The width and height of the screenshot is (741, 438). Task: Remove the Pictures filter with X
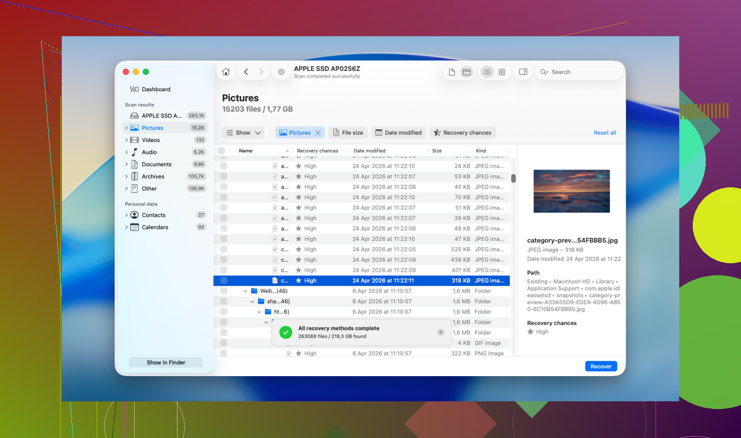318,133
